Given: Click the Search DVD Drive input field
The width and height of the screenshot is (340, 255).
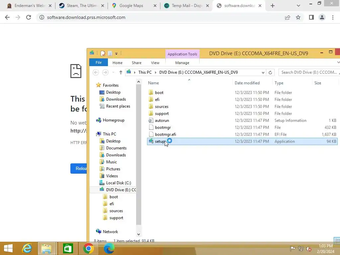Looking at the screenshot, I should [309, 72].
